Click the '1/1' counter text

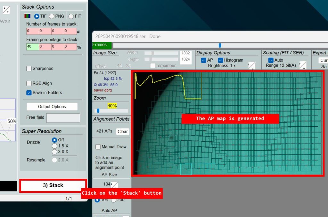(x=69, y=198)
